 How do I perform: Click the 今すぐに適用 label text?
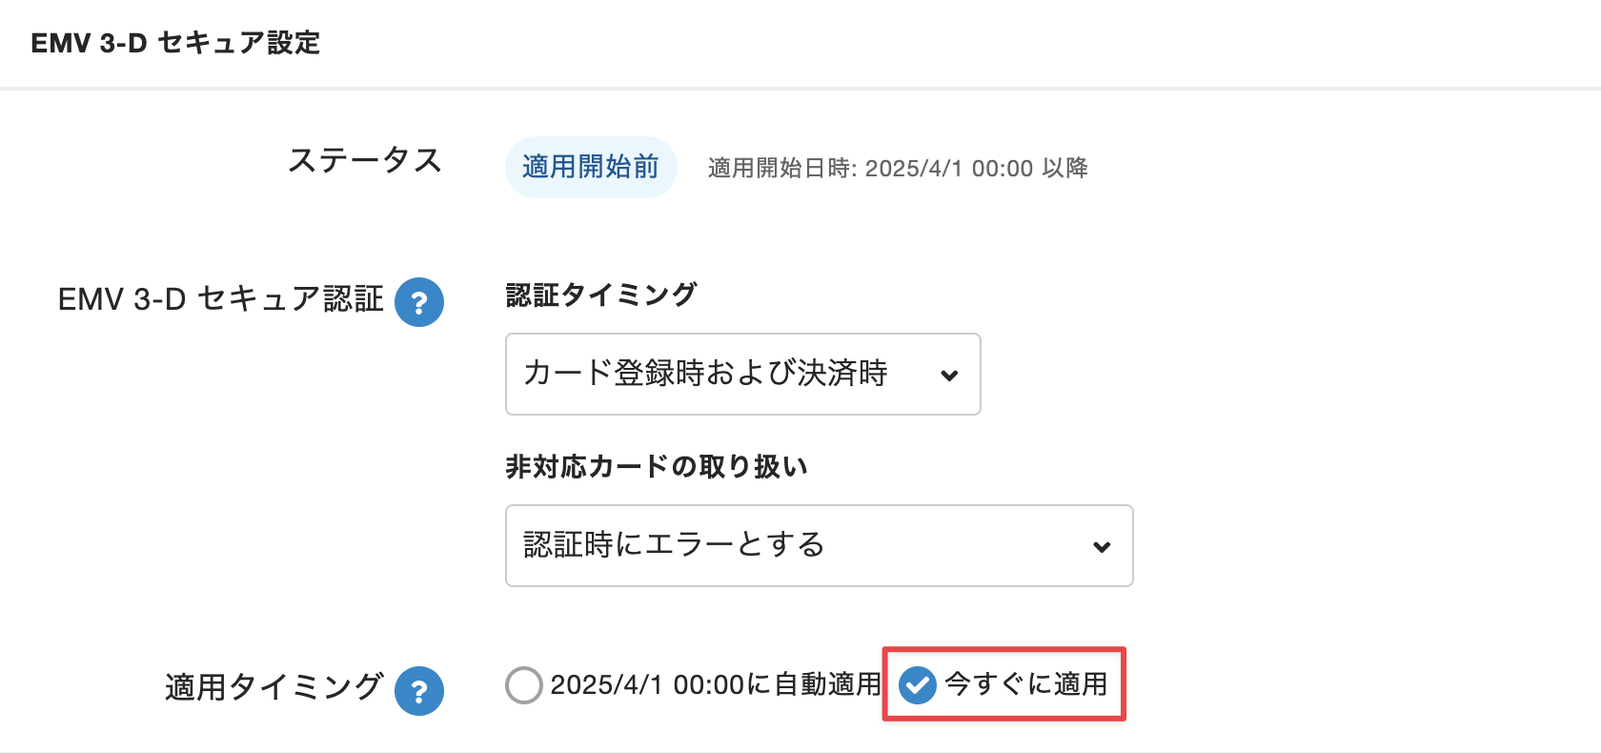[x=1025, y=684]
